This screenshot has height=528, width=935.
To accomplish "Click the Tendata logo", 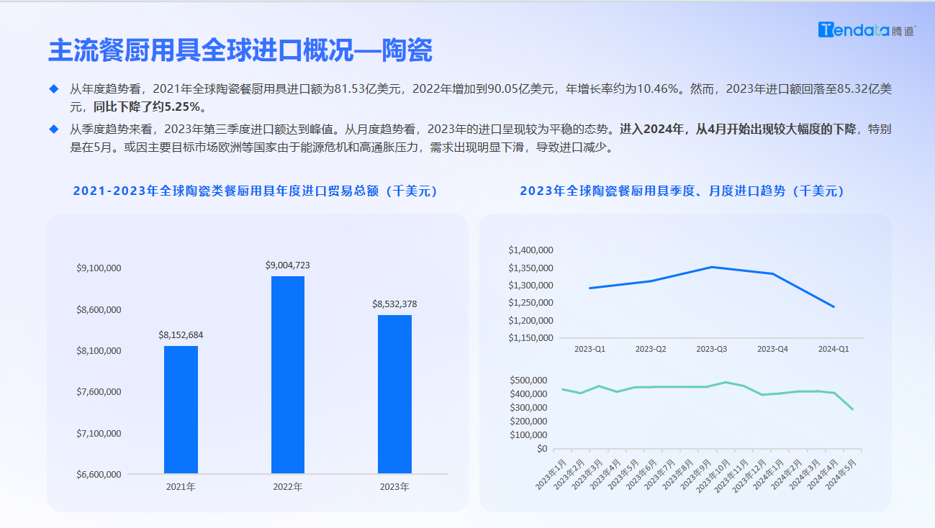I will click(867, 30).
